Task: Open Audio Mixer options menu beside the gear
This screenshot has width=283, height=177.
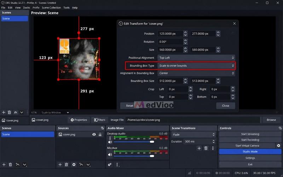Action: tap(117, 165)
